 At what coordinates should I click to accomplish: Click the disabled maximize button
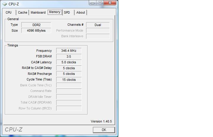click(x=100, y=3)
